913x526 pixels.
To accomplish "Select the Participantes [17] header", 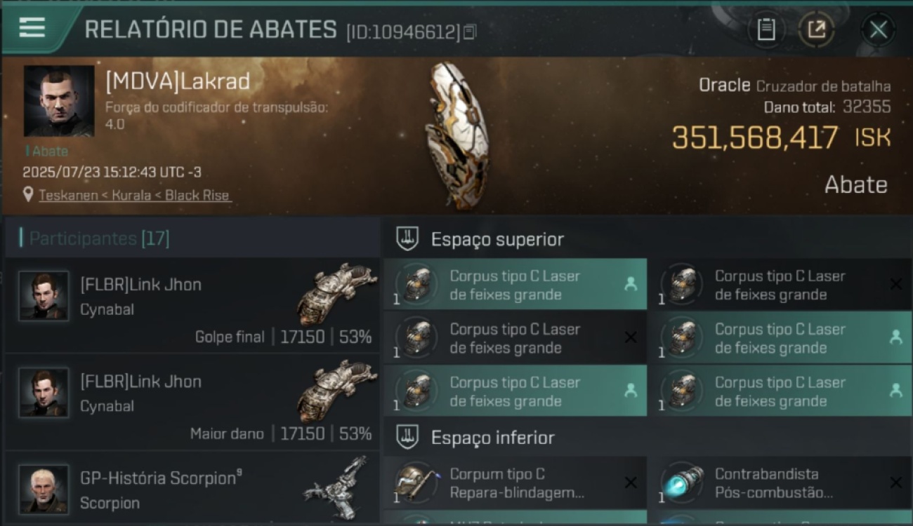I will pyautogui.click(x=99, y=238).
